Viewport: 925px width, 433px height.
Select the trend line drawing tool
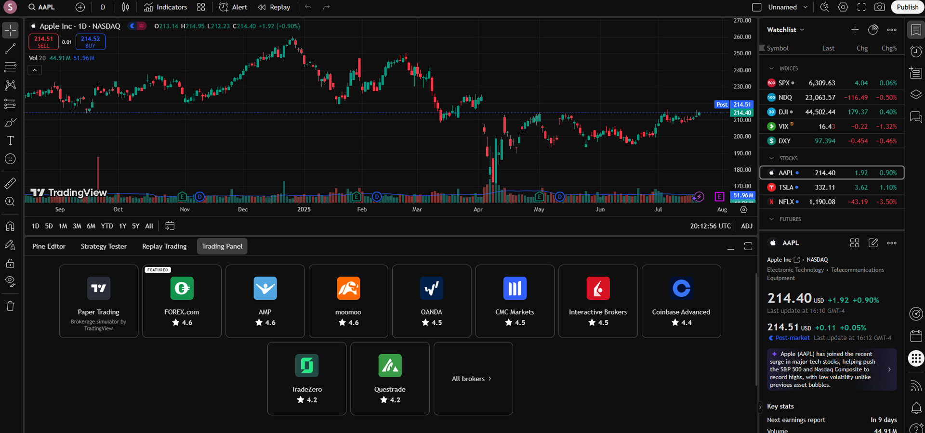pos(10,49)
